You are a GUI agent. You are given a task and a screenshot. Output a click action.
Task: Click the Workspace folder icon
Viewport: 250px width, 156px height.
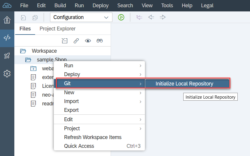[23, 51]
